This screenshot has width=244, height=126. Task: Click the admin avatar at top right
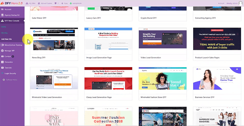pyautogui.click(x=241, y=3)
